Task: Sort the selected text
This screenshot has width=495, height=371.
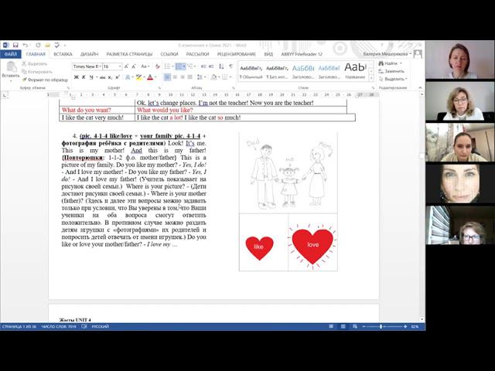Action: coord(221,66)
